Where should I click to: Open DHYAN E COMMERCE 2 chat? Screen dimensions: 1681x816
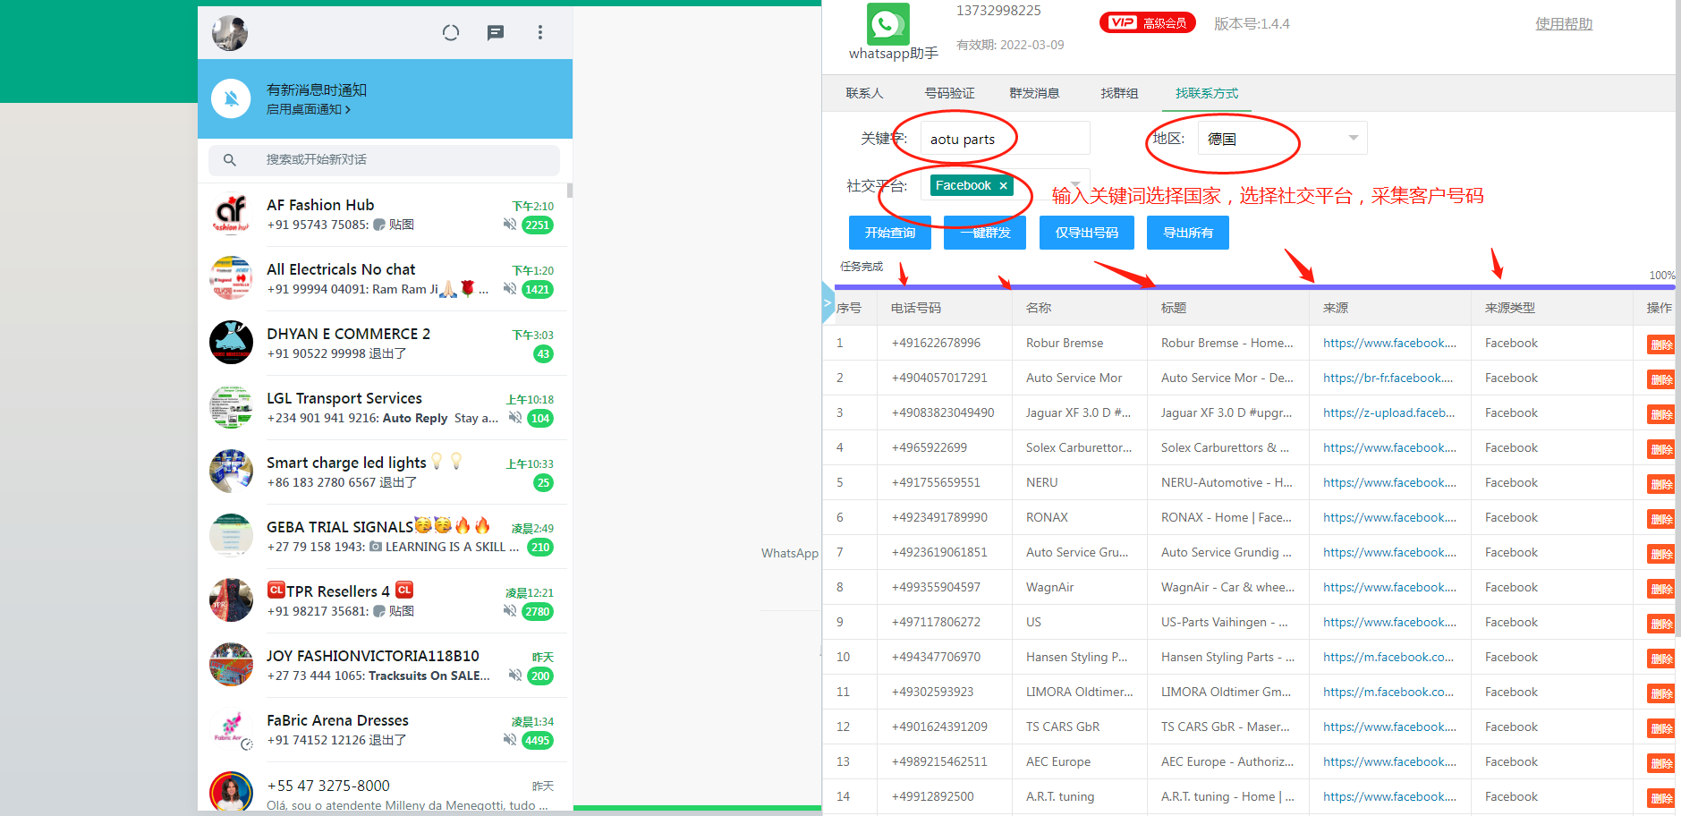385,343
